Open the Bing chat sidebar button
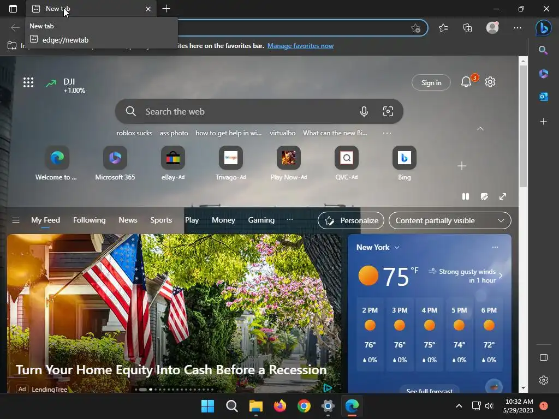The image size is (559, 419). pos(543,28)
